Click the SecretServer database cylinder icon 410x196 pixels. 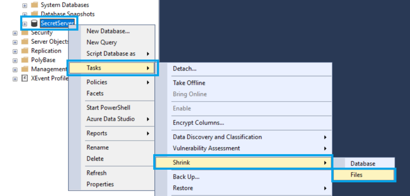pyautogui.click(x=34, y=23)
